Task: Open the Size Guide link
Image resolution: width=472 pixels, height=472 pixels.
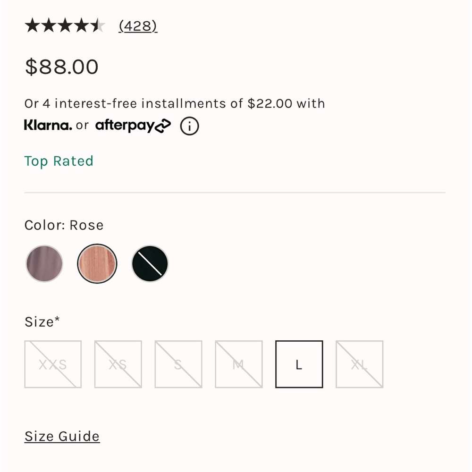Action: (62, 436)
